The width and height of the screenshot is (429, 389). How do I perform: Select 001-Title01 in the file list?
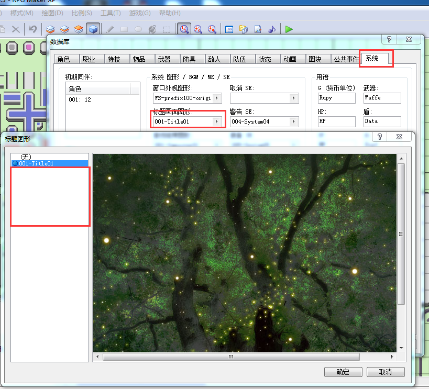50,163
